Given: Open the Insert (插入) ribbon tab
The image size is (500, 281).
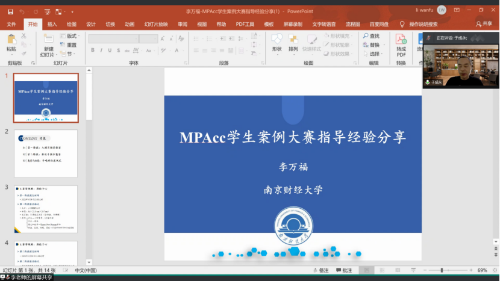Looking at the screenshot, I should point(52,24).
